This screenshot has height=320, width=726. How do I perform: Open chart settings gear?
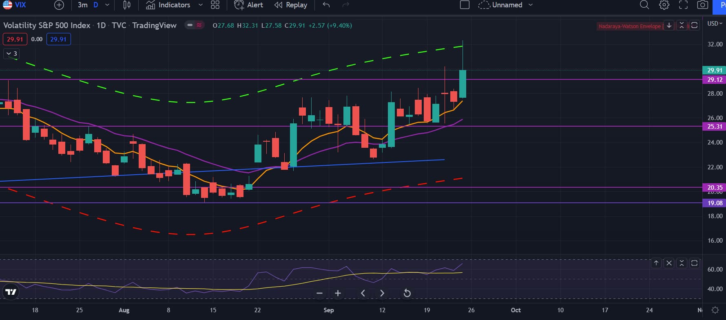point(664,5)
